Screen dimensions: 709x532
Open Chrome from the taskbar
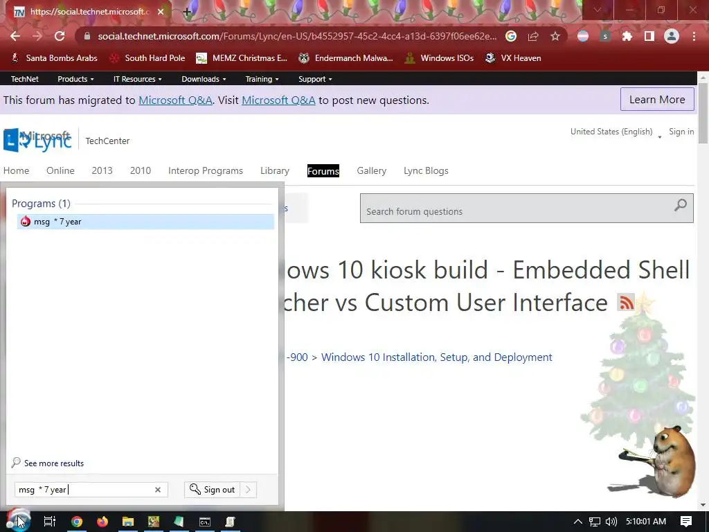pos(77,522)
